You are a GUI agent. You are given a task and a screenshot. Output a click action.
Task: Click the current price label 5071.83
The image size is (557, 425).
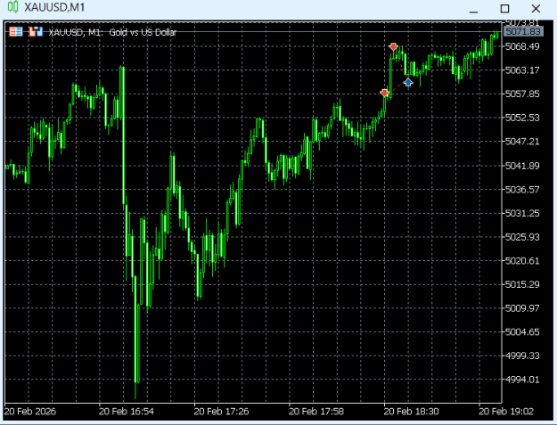523,31
